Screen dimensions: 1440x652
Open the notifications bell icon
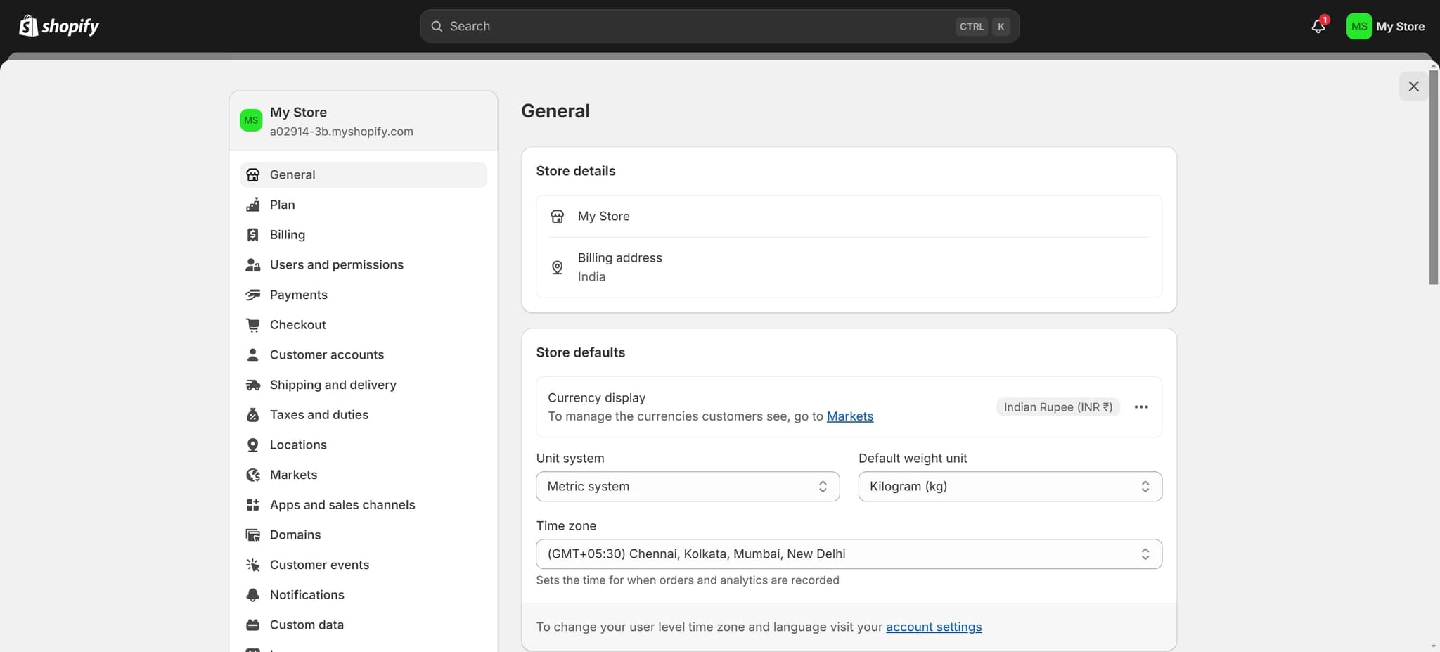1318,26
